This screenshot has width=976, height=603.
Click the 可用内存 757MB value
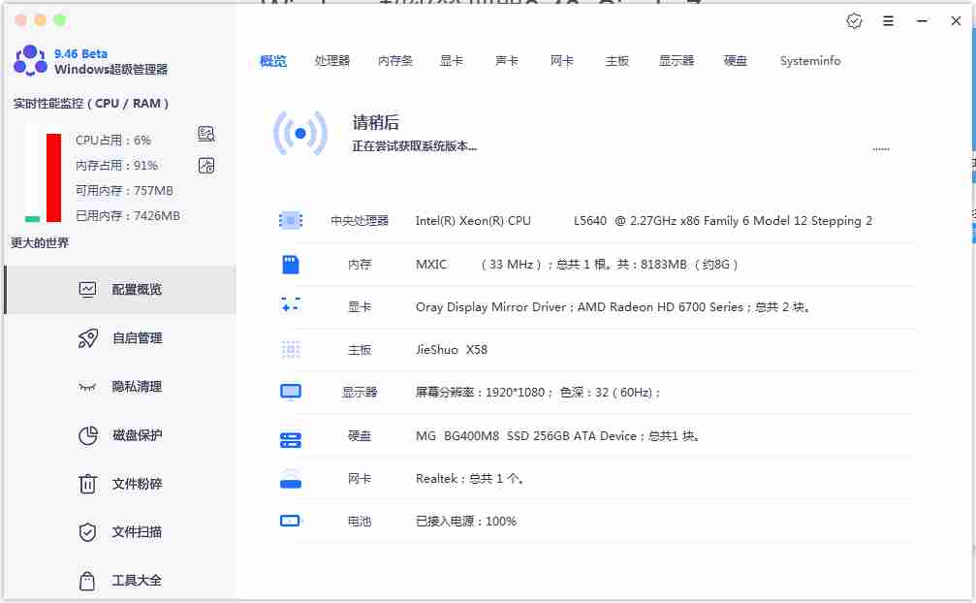click(124, 190)
